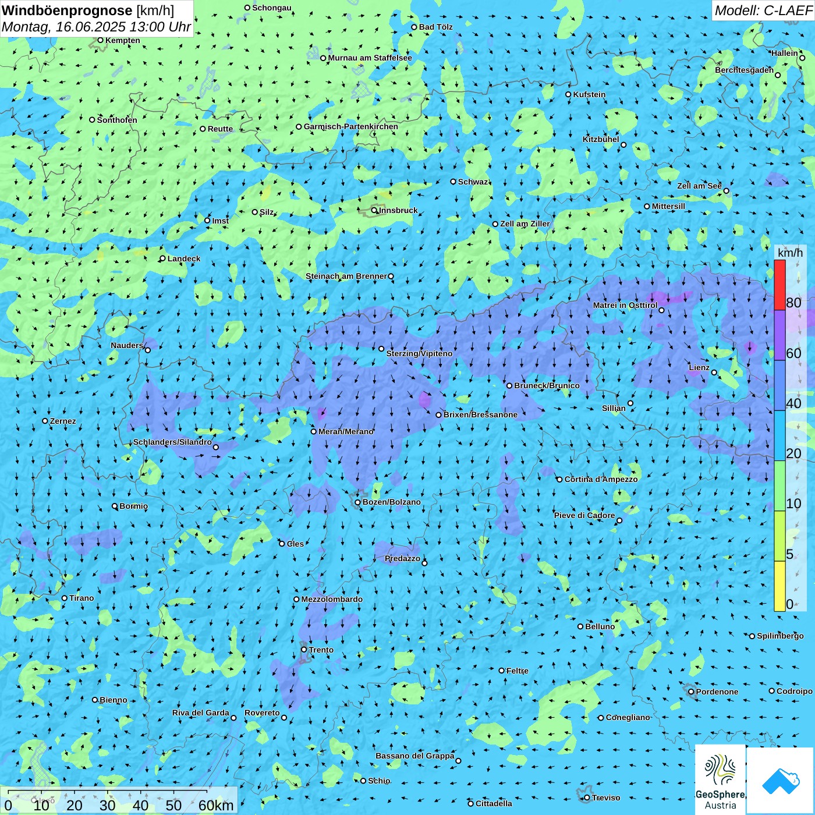Click the Mittersill label

point(668,206)
